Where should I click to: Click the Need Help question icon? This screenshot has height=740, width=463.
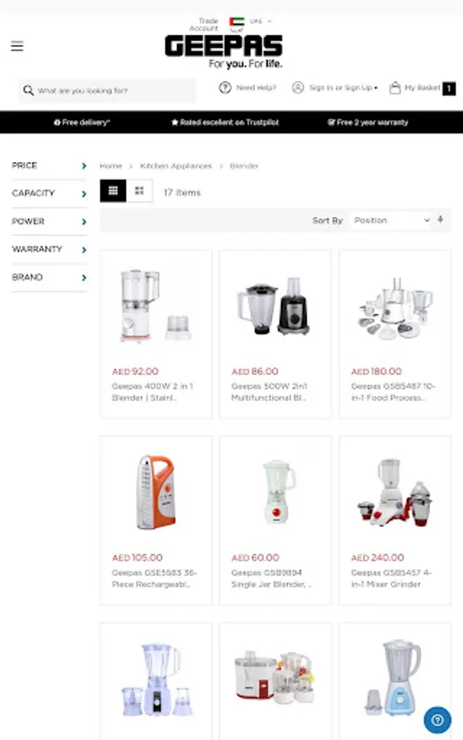click(x=225, y=87)
